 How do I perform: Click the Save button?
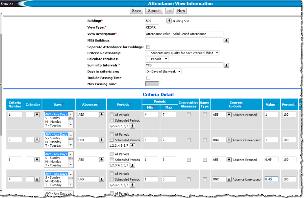click(x=136, y=11)
